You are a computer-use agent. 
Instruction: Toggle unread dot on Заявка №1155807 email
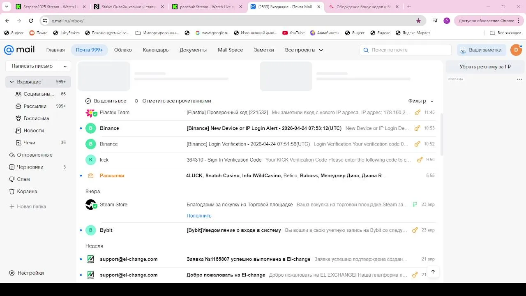[81, 259]
